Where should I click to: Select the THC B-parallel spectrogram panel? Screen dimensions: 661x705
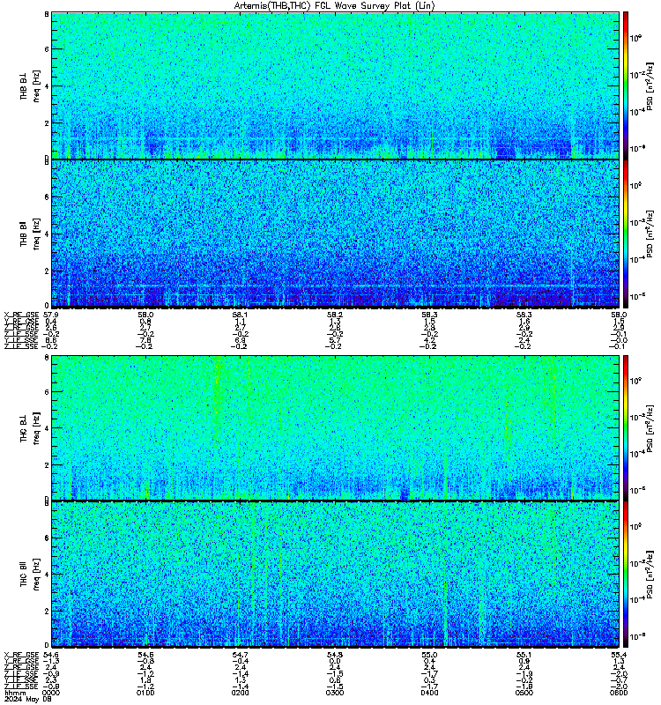pos(335,575)
